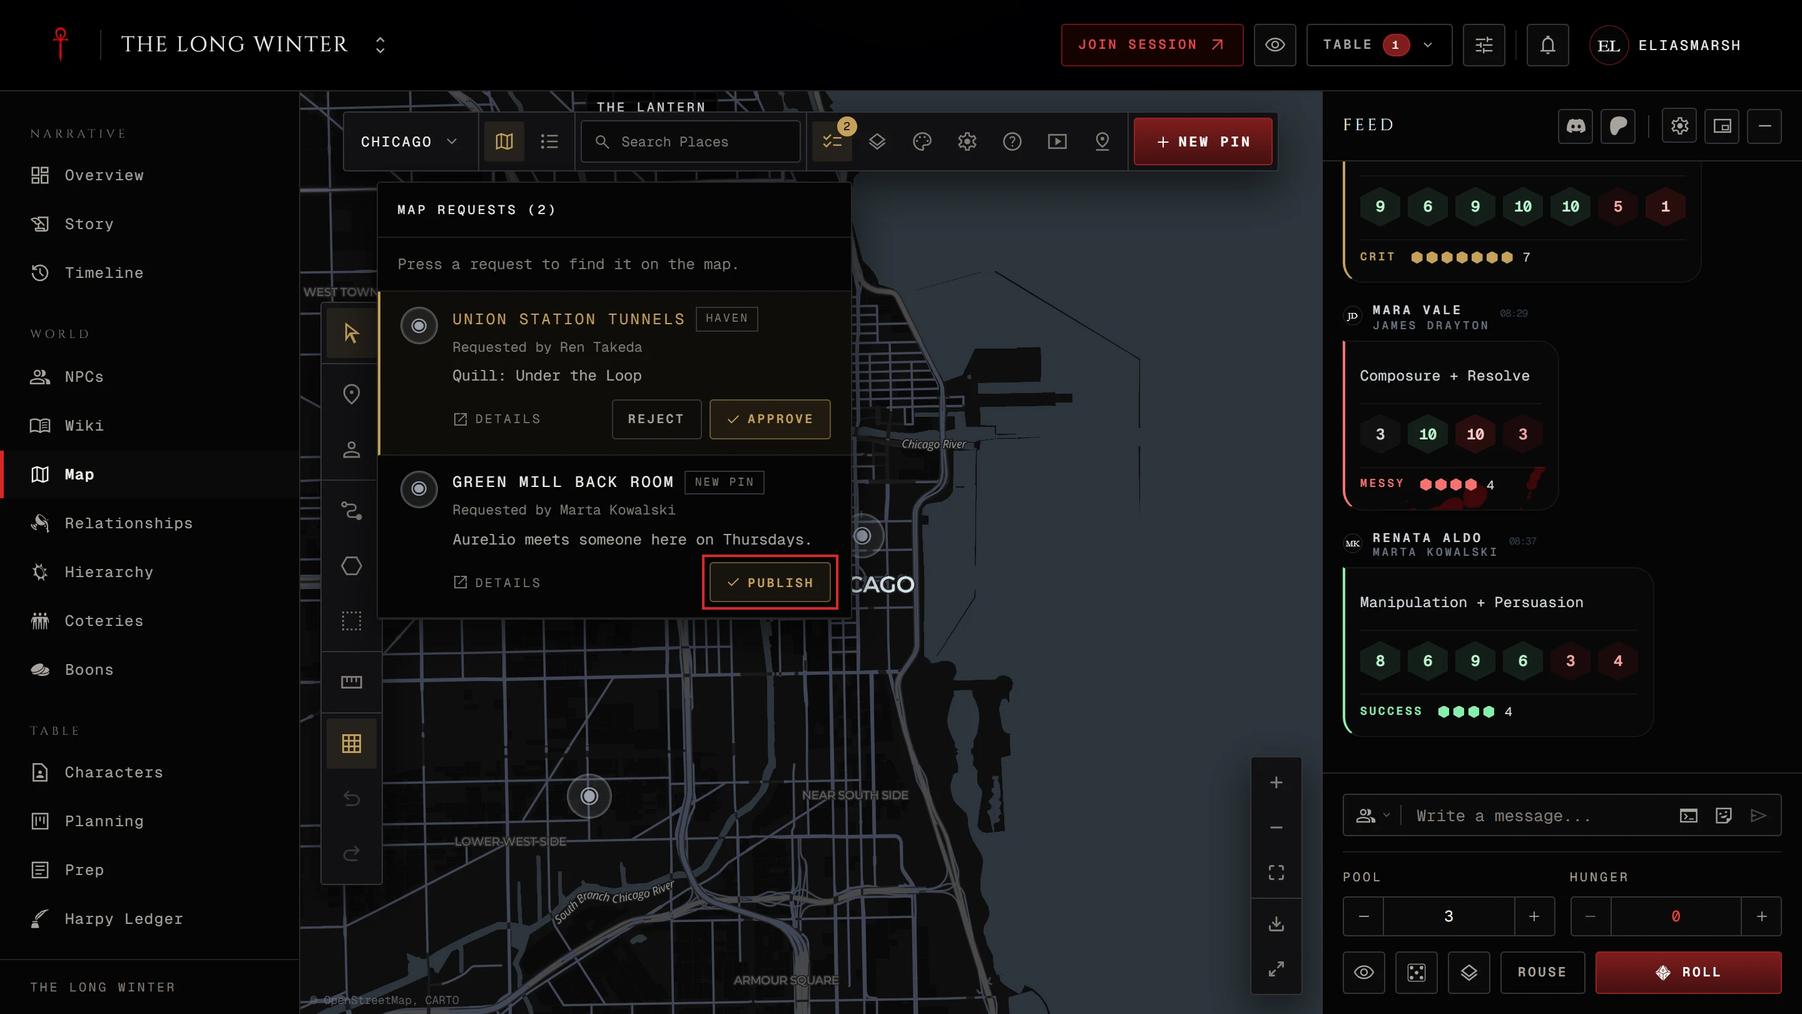Zoom in on the map
Viewport: 1802px width, 1014px height.
point(1276,782)
